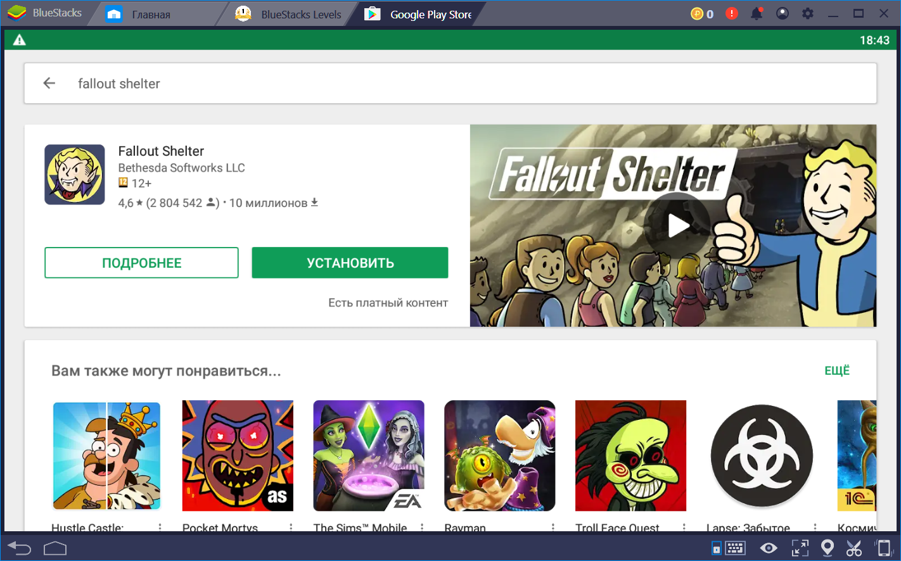Screen dimensions: 901x561
Task: Open the user account icon
Action: (783, 13)
